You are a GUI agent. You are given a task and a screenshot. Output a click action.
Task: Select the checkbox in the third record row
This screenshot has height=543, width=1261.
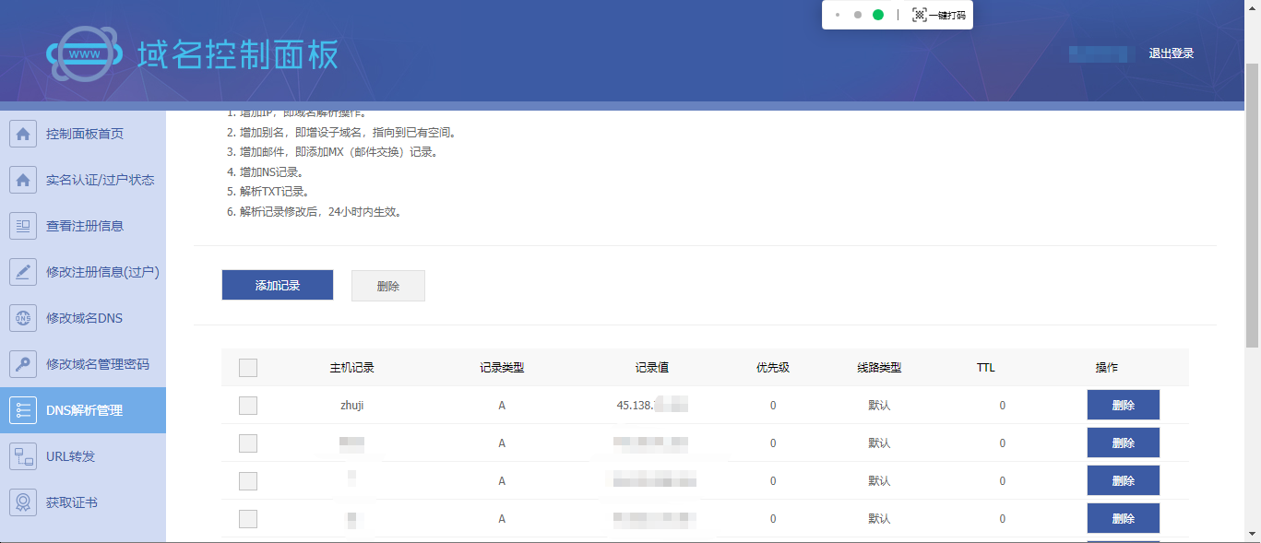click(x=248, y=481)
